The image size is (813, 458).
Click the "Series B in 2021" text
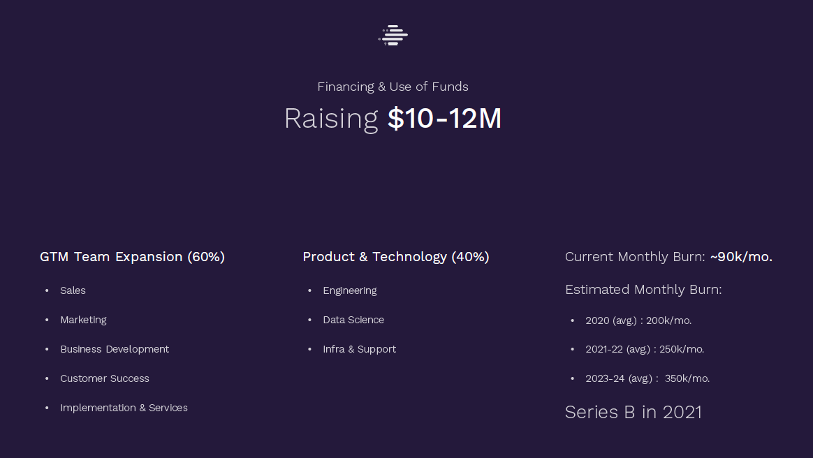(633, 413)
